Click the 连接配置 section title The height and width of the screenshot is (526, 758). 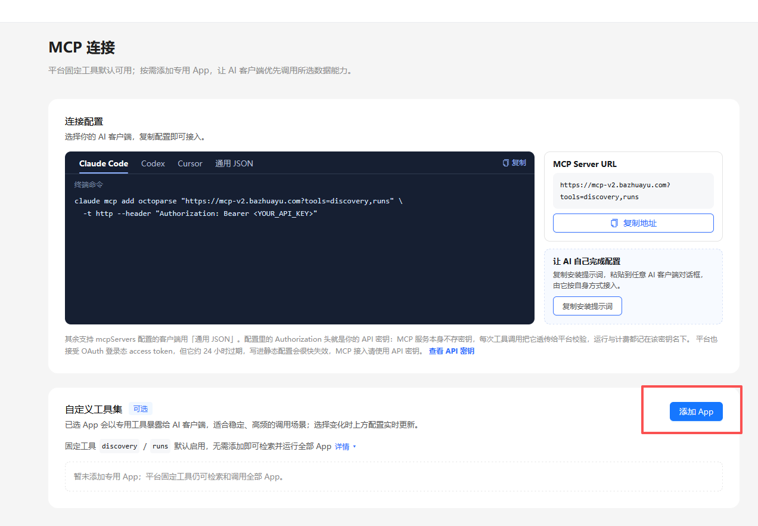tap(84, 122)
